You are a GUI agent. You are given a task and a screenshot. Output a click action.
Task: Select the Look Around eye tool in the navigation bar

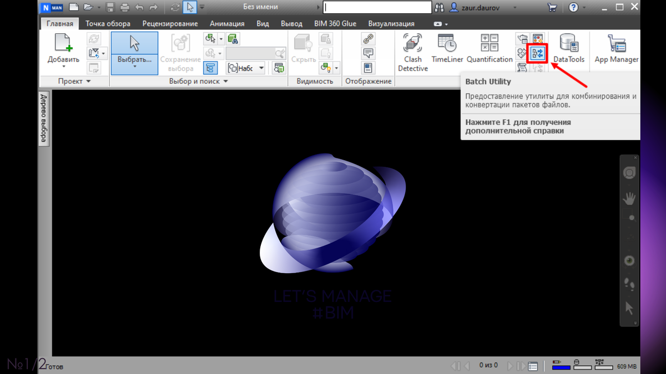coord(629,261)
